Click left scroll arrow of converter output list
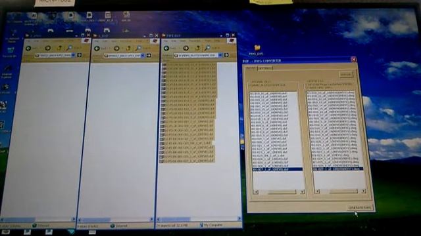The image size is (421, 236). click(317, 191)
